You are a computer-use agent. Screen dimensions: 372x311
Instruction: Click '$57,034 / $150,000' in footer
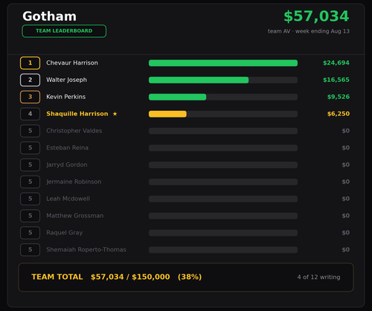pos(130,277)
